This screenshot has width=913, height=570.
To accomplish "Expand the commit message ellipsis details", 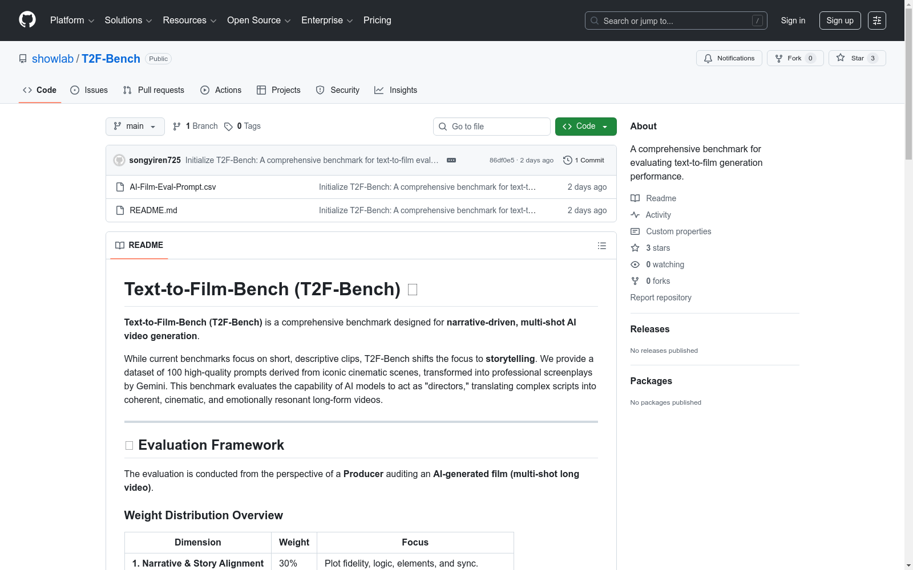I will (451, 160).
